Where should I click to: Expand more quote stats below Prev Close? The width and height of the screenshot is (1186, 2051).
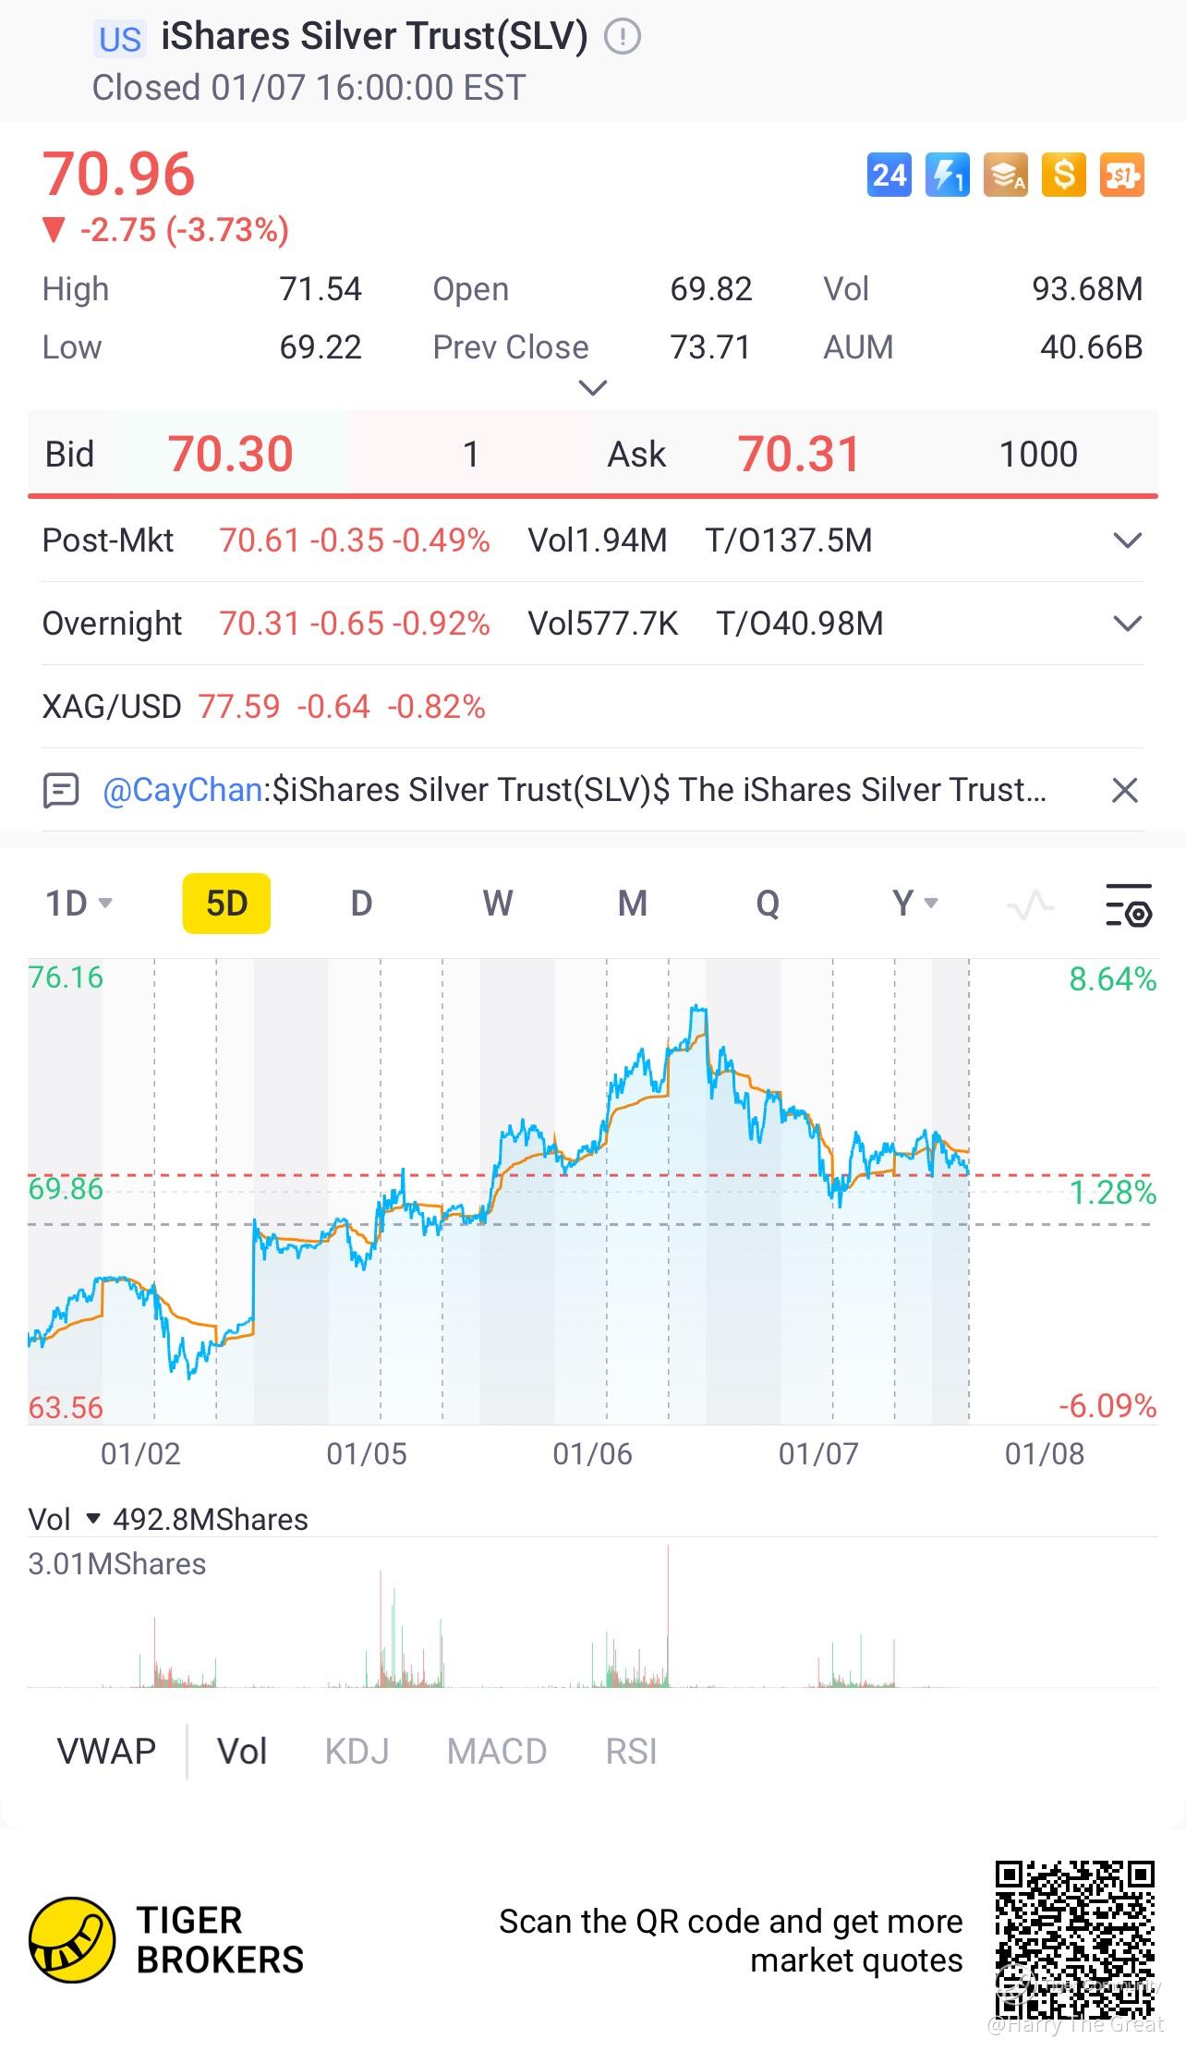592,387
